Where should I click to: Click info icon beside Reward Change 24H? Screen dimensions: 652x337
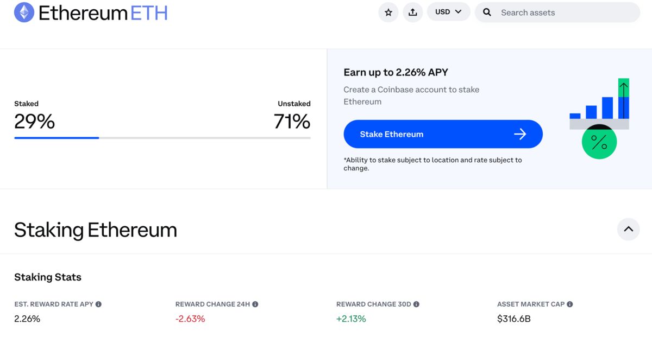(255, 304)
